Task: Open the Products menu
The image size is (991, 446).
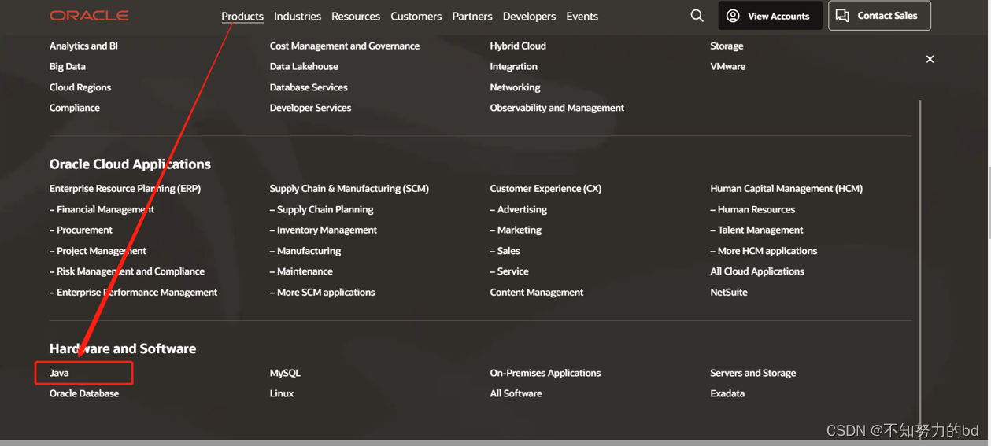Action: pyautogui.click(x=242, y=16)
